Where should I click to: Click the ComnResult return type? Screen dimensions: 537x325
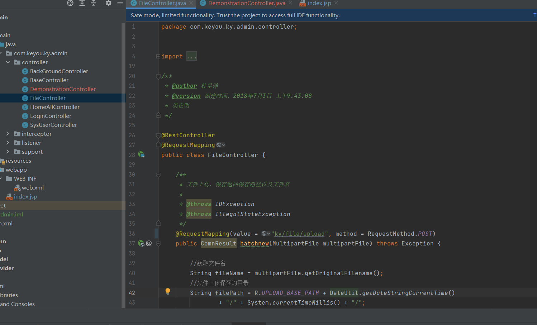[x=218, y=243]
